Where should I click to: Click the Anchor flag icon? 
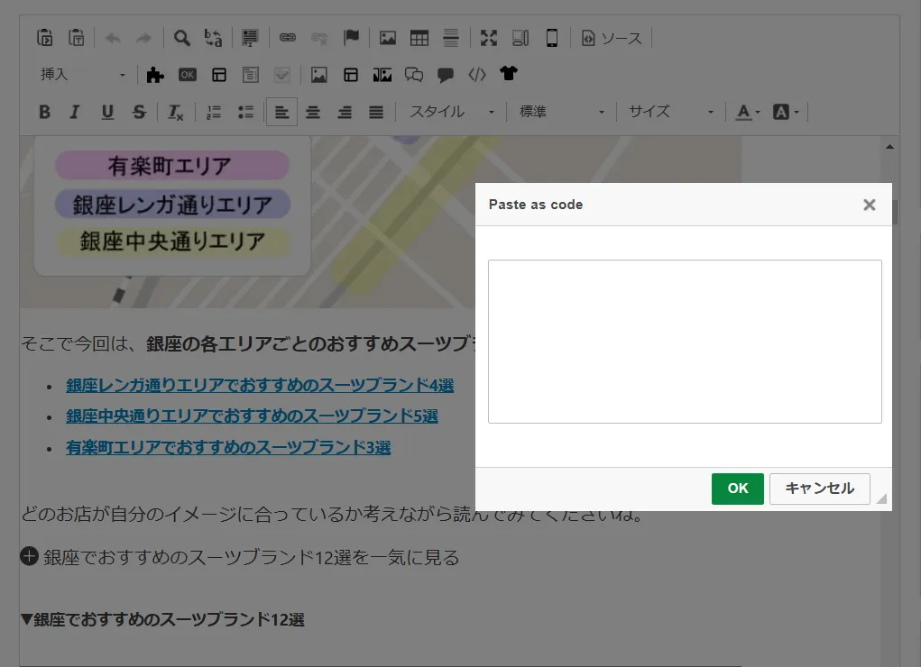tap(351, 38)
